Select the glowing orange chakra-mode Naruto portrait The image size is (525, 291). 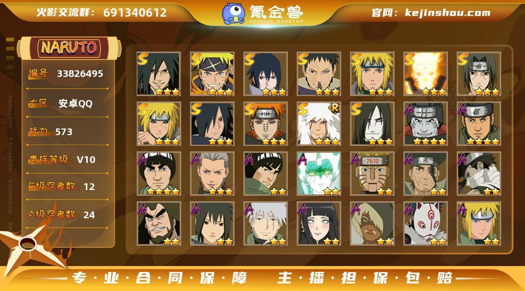(425, 74)
